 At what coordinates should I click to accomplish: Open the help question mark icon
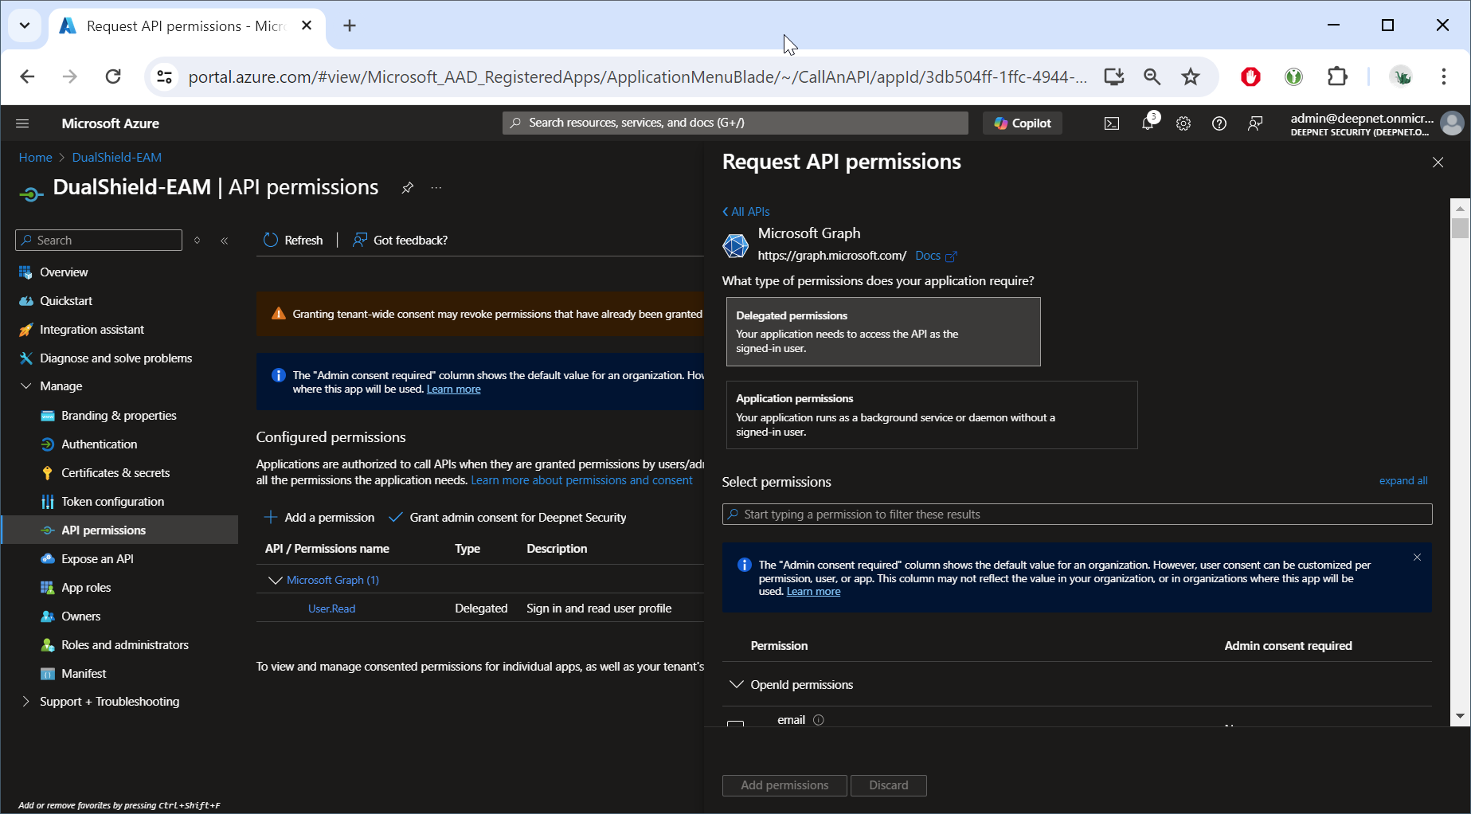[1219, 123]
